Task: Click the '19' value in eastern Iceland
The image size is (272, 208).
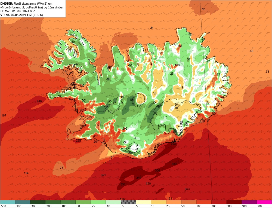Action: pos(182,87)
